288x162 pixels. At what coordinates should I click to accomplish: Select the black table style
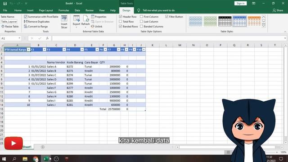point(225,21)
